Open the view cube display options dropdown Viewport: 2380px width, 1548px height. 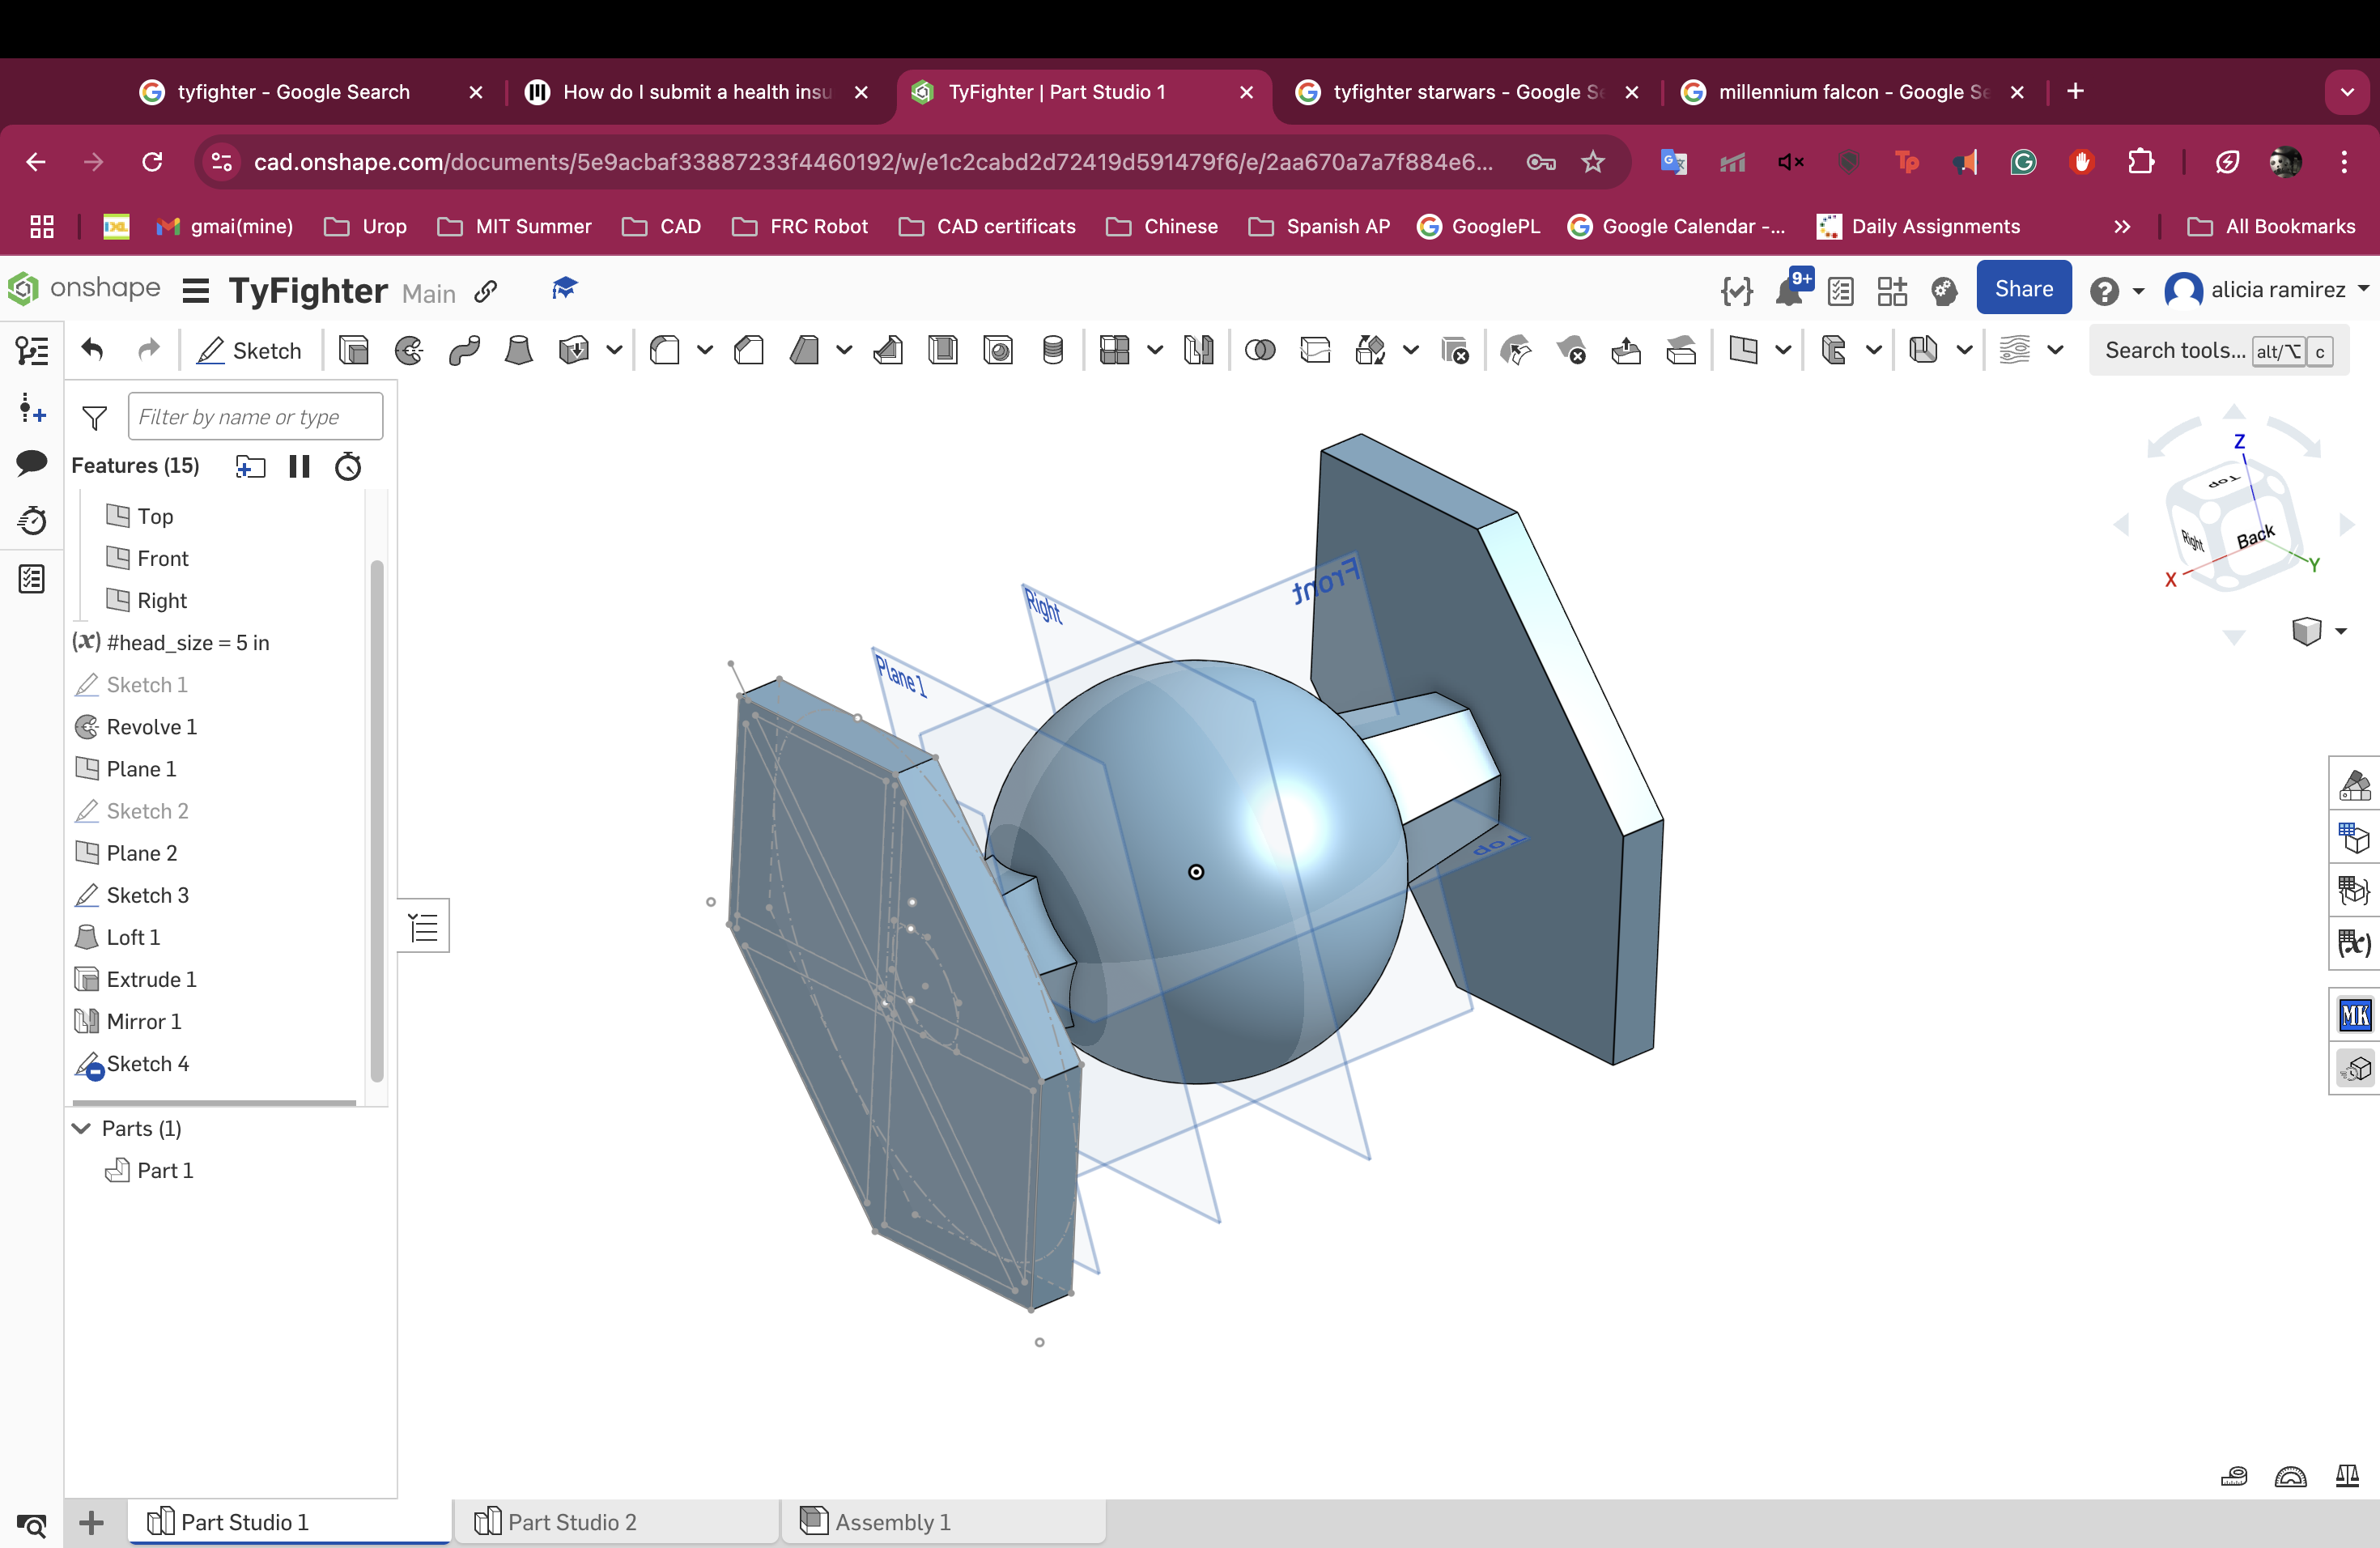pyautogui.click(x=2340, y=632)
